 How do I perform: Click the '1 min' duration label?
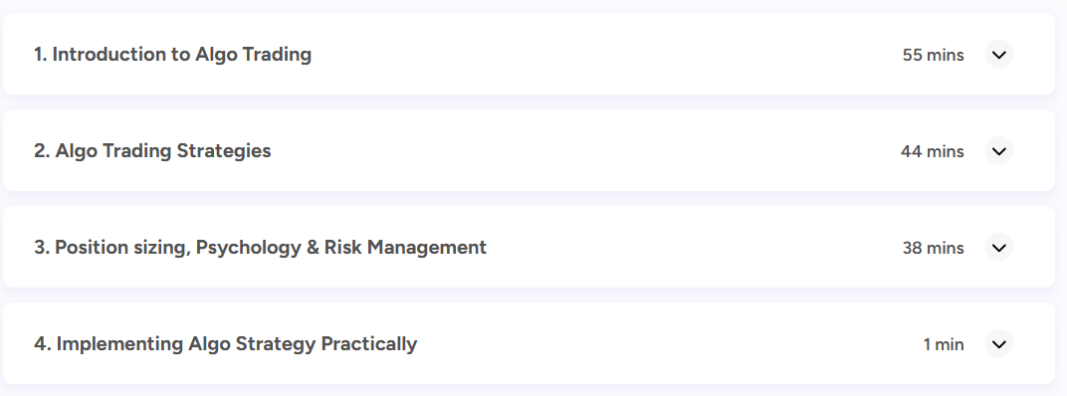click(944, 345)
